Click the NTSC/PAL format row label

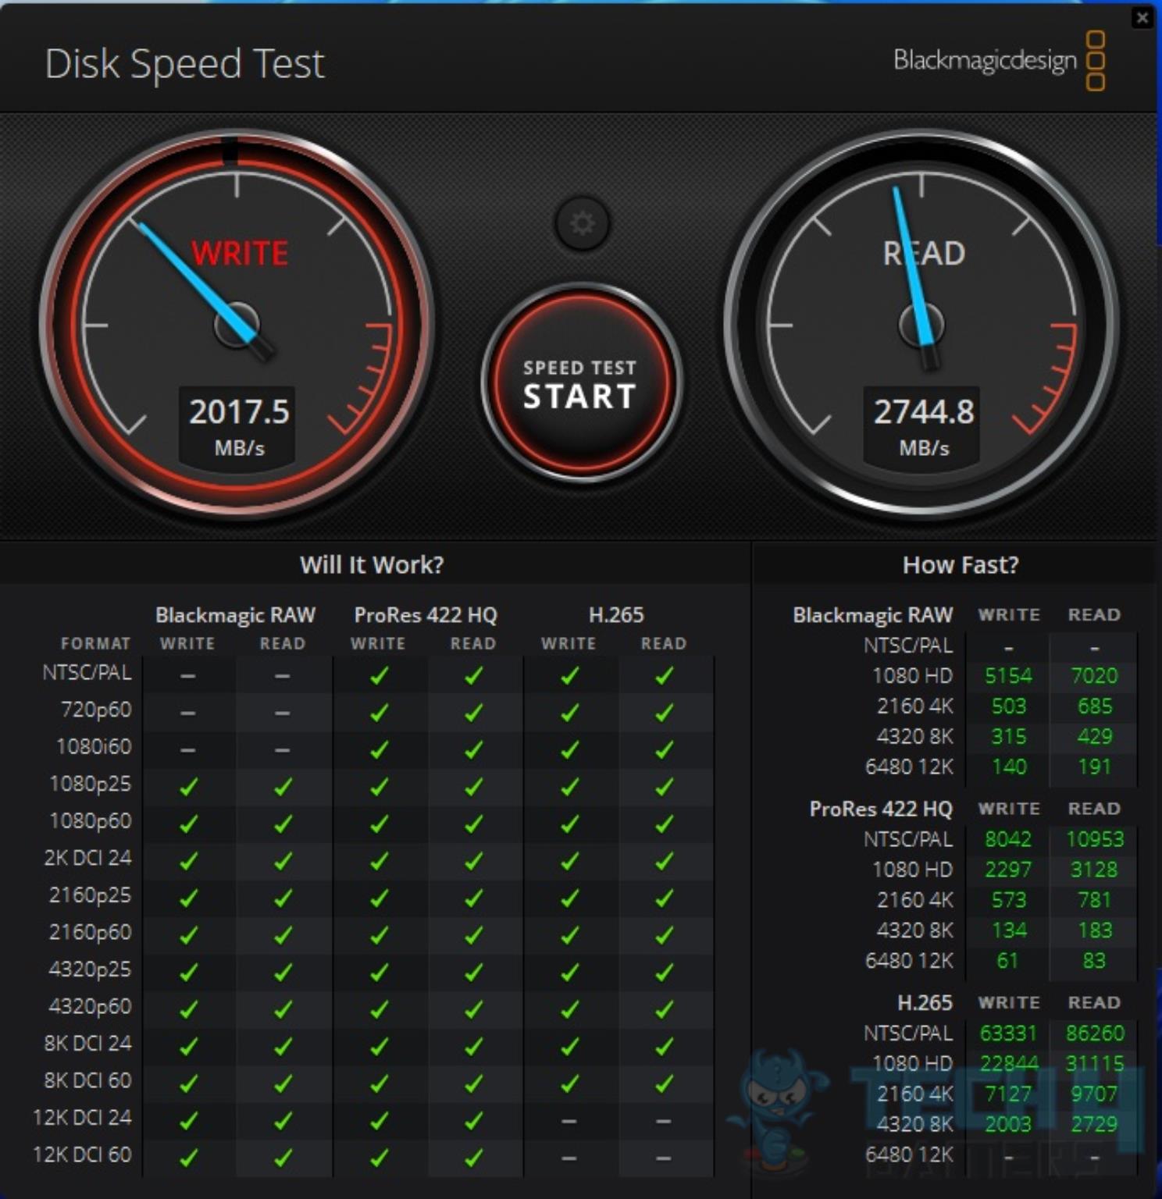click(x=87, y=672)
